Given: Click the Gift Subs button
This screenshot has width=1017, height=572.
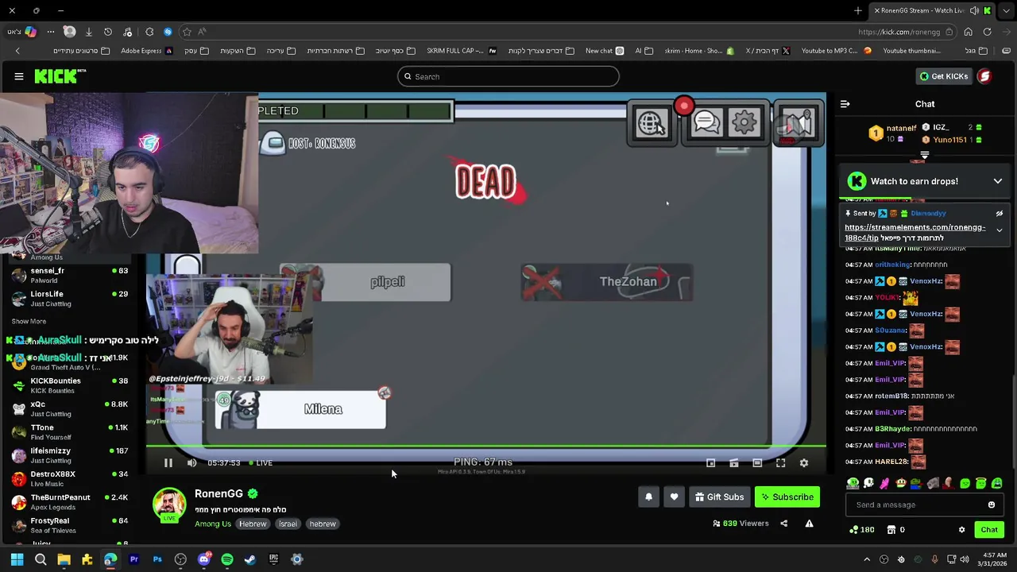Looking at the screenshot, I should [719, 497].
